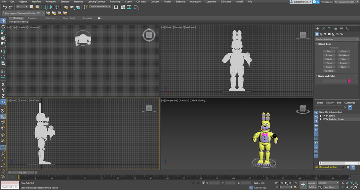360x190 pixels.
Task: Toggle the selection lock icon in status bar
Action: (198, 183)
